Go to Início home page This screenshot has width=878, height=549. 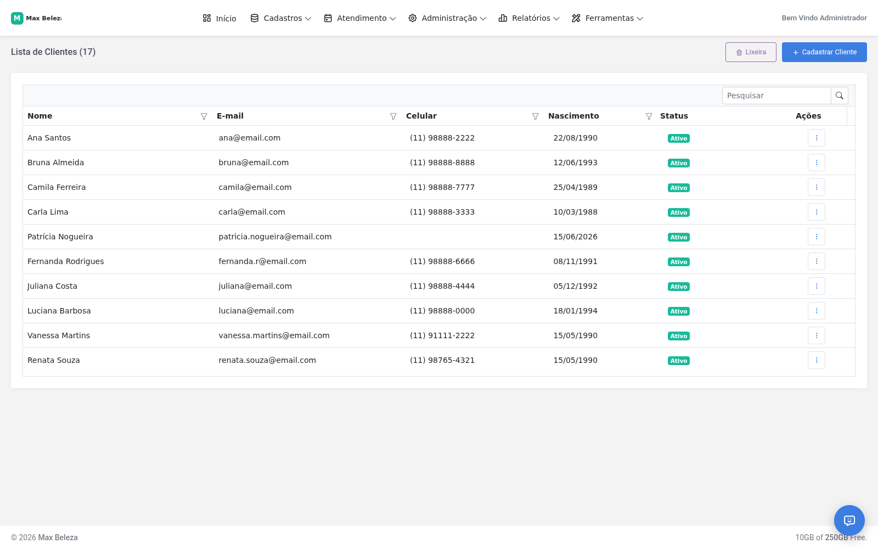[219, 18]
